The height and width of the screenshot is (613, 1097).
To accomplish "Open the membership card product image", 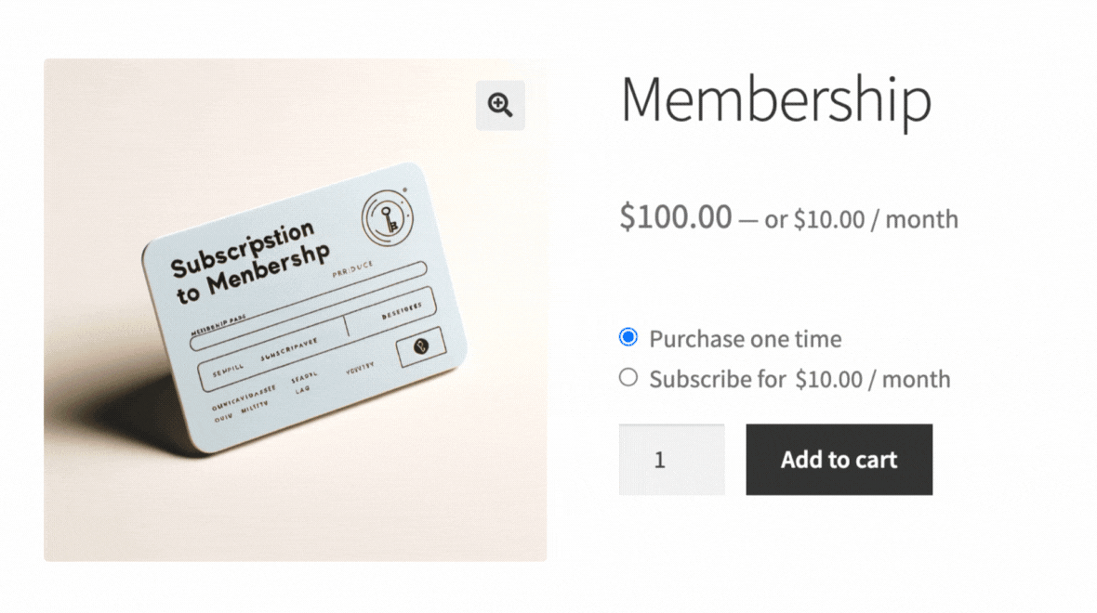I will [x=295, y=309].
